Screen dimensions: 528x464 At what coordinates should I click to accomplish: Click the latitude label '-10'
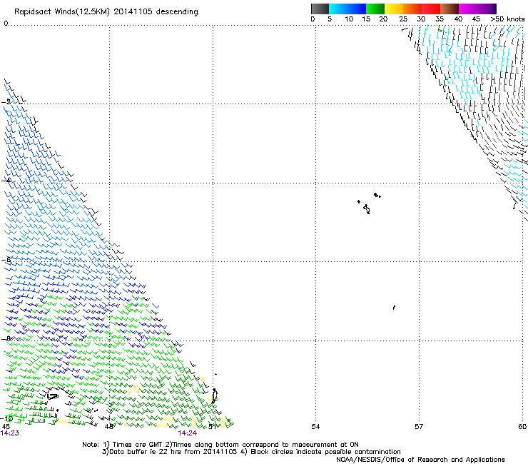coord(6,419)
